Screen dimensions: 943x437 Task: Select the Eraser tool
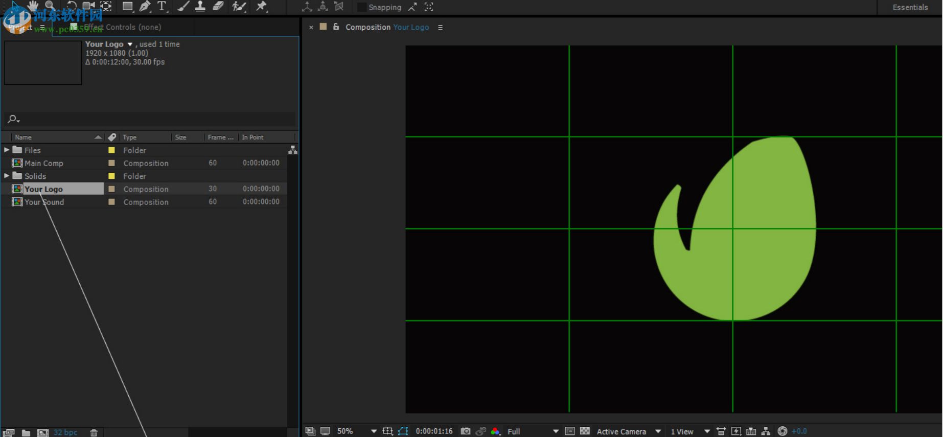(218, 6)
